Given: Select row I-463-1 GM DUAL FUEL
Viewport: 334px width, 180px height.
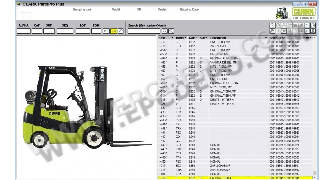Looking at the screenshot, I should (x=235, y=59).
